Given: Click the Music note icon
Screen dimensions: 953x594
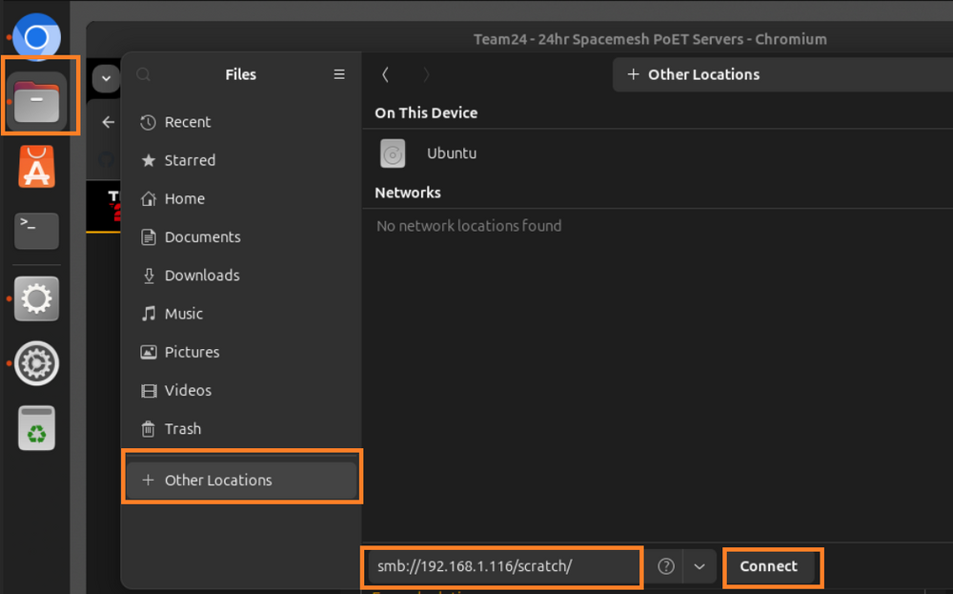Looking at the screenshot, I should coord(149,314).
